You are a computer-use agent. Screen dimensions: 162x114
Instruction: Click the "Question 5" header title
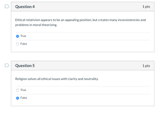(25, 66)
